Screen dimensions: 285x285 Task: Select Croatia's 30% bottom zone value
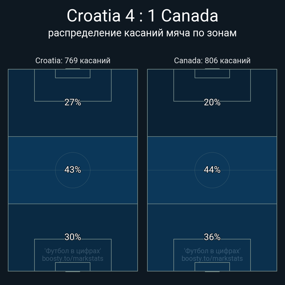[73, 237]
